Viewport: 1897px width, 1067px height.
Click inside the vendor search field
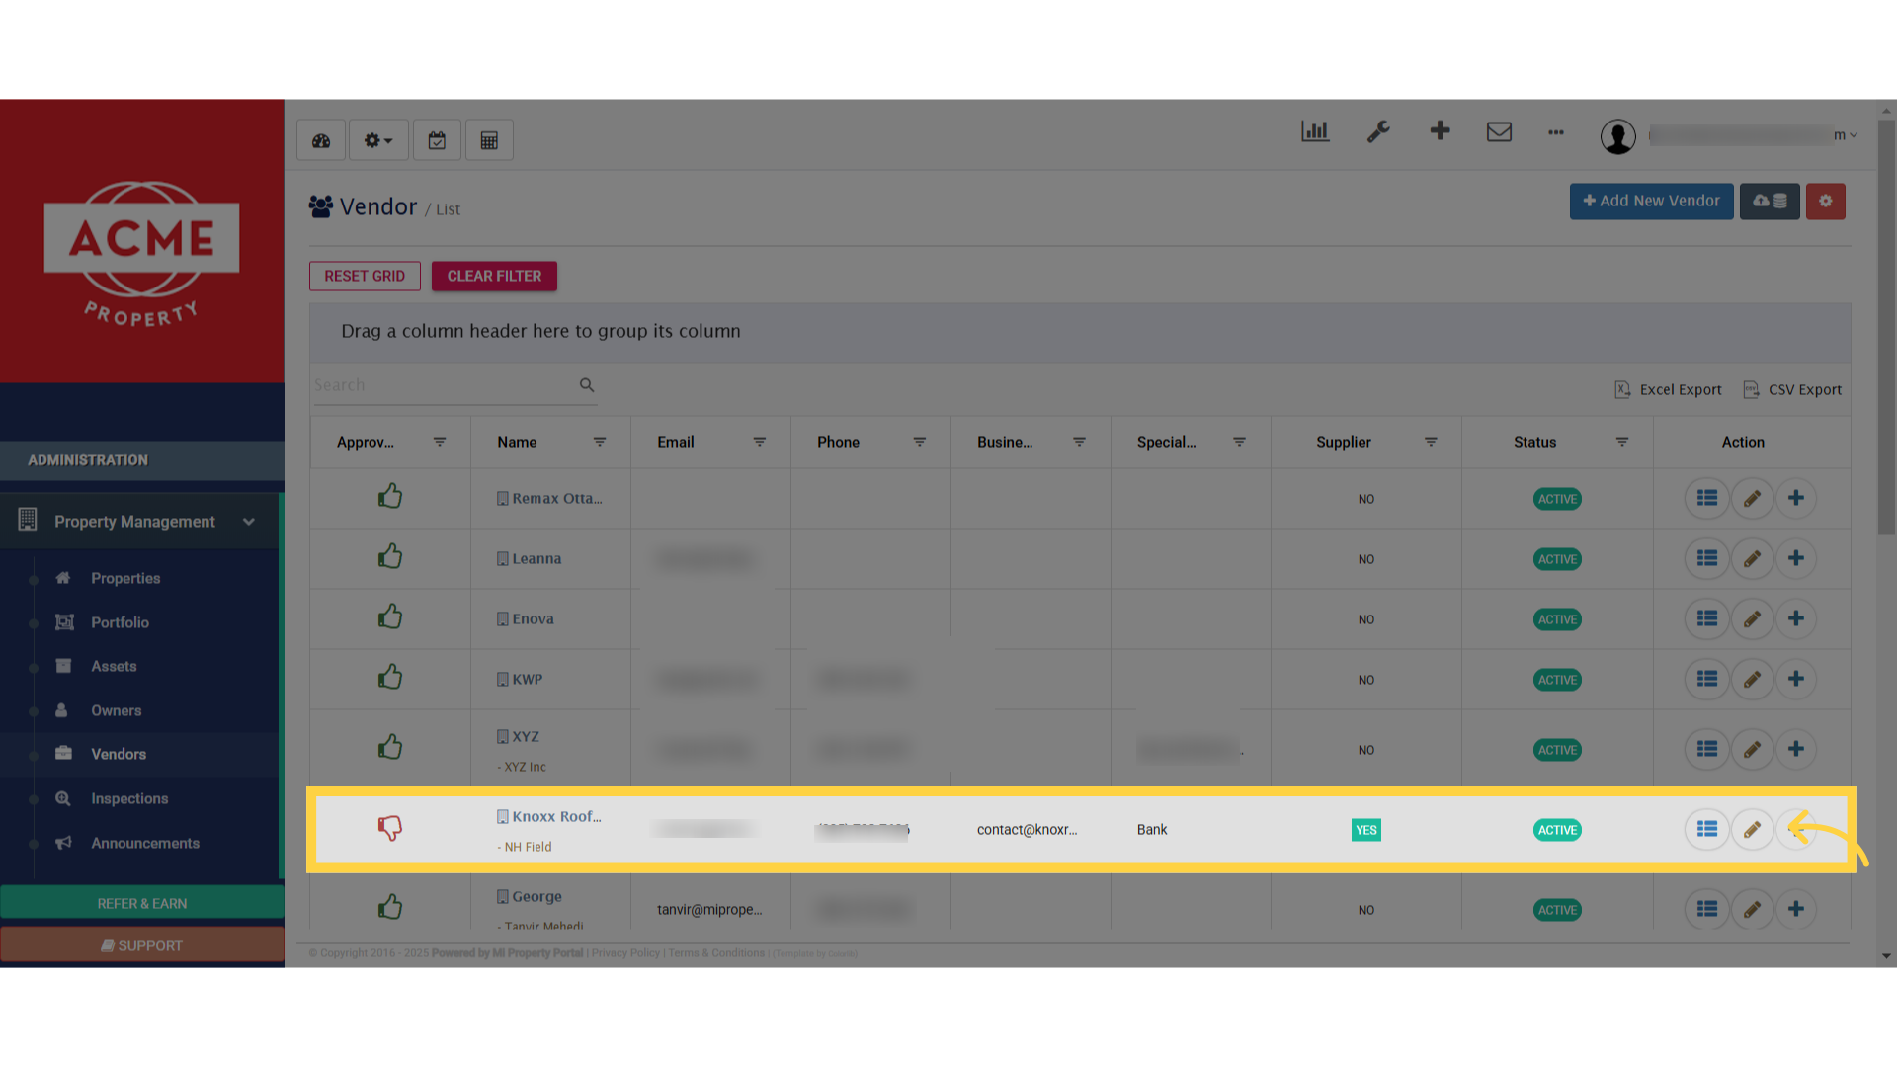[445, 384]
